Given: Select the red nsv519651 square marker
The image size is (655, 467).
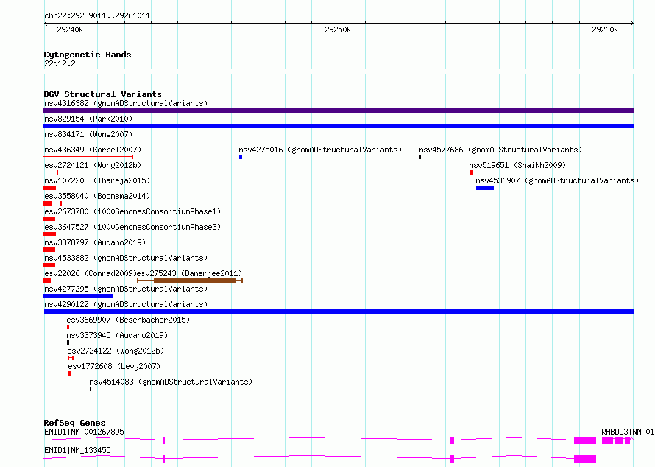Looking at the screenshot, I should (471, 172).
